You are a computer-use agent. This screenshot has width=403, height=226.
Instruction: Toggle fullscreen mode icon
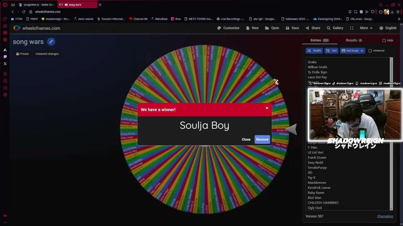(352, 28)
